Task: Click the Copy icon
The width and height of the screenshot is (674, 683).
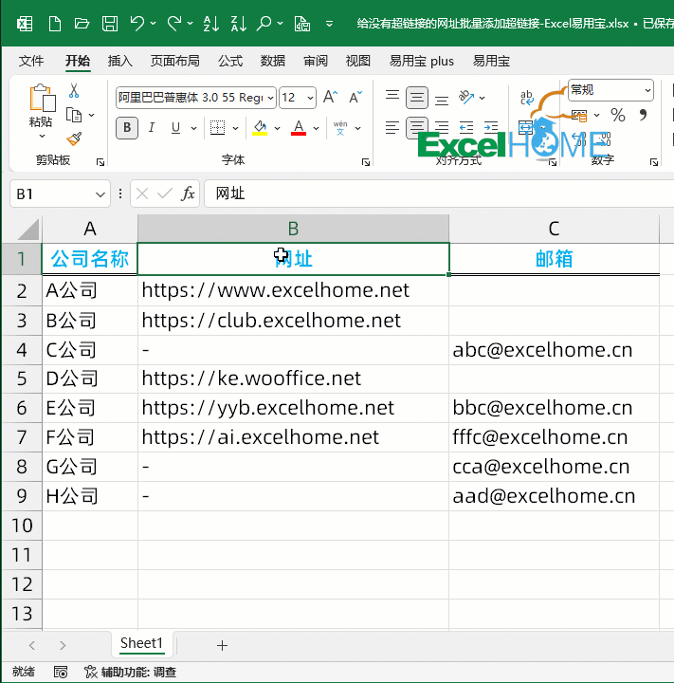Action: [74, 116]
